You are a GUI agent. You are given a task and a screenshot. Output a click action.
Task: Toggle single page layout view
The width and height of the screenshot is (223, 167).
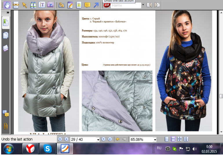tap(167, 139)
